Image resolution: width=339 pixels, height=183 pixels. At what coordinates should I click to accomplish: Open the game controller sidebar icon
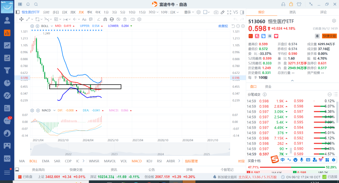(x=7, y=146)
